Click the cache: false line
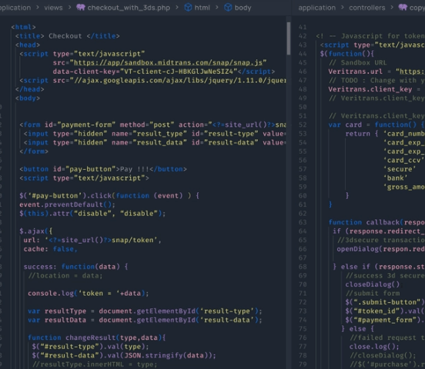The height and width of the screenshot is (369, 425). (50, 249)
